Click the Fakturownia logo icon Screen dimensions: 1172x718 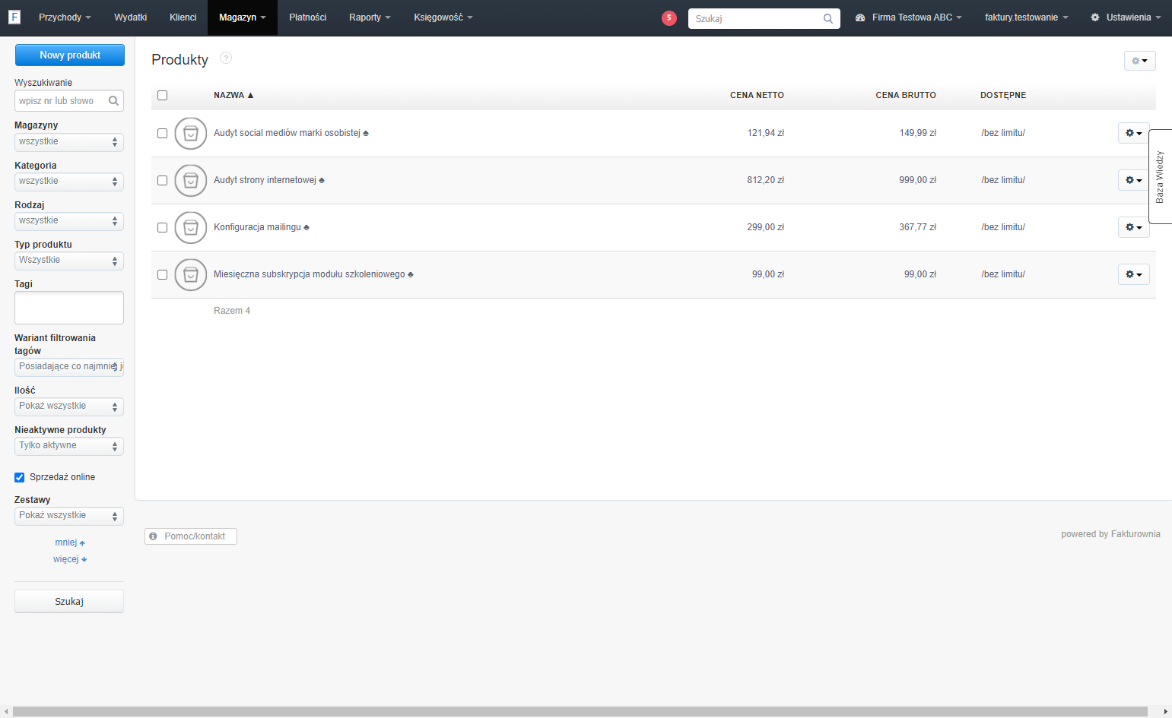14,17
